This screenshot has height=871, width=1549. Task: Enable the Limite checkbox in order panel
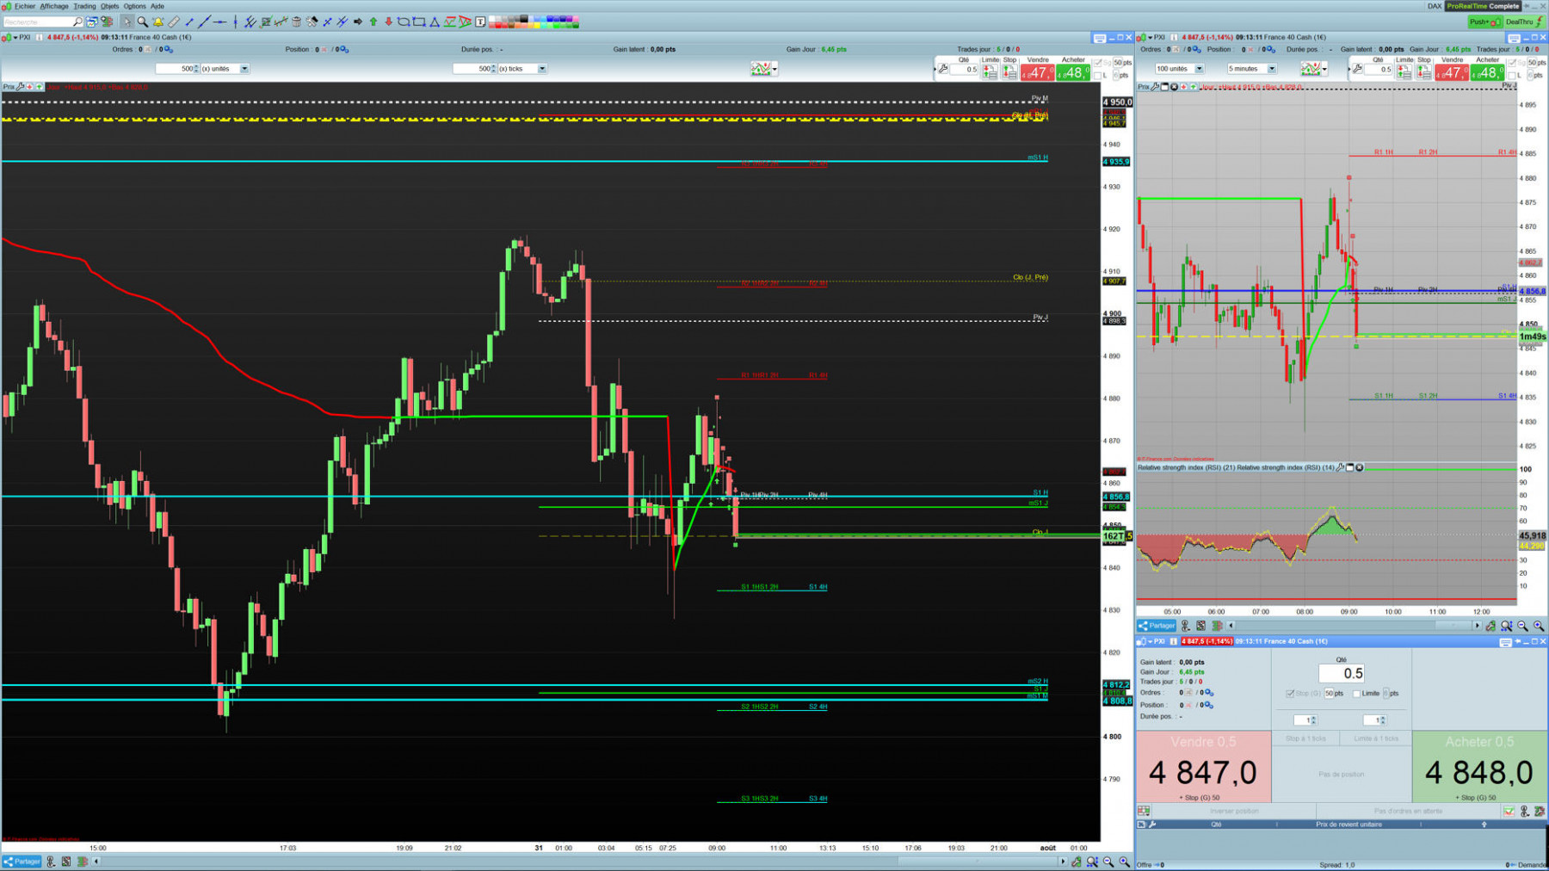(1356, 693)
